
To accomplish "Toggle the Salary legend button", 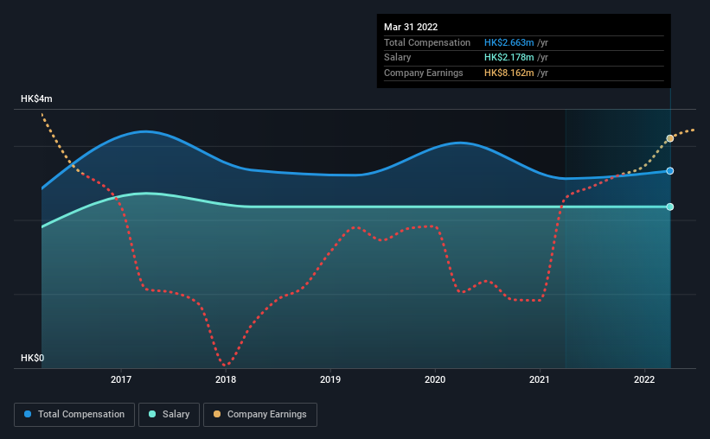I will click(169, 415).
